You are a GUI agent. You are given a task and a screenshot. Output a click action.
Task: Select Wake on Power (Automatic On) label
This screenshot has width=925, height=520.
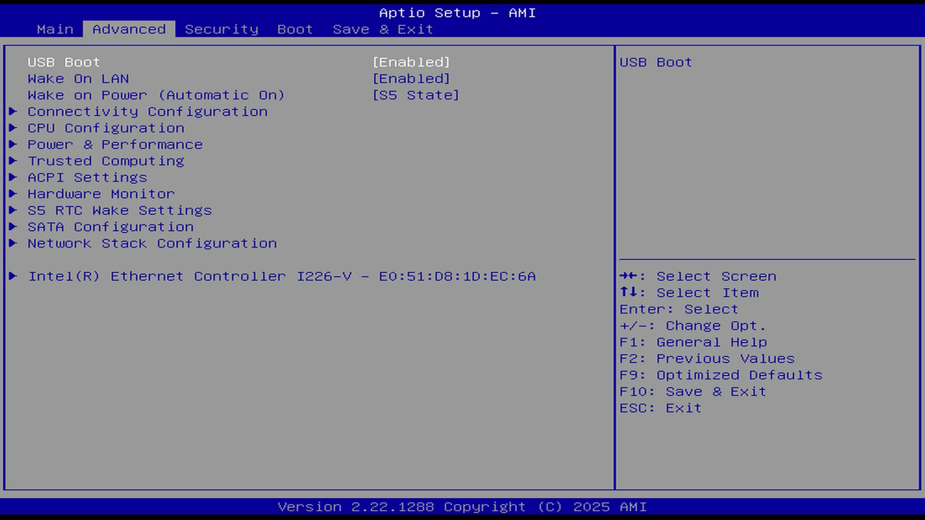156,95
